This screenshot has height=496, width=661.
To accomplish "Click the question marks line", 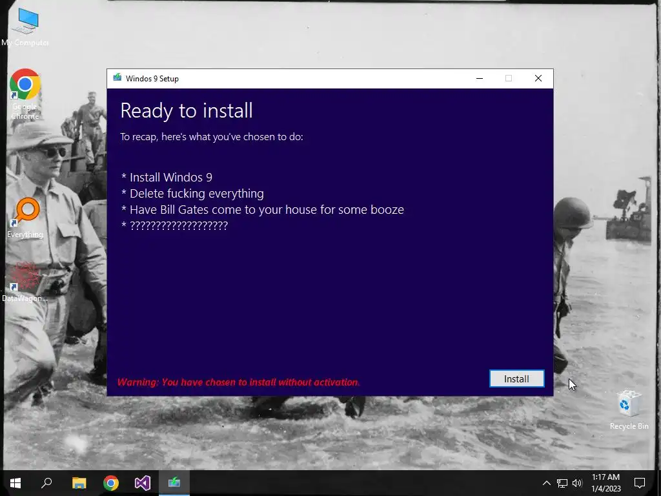I will (x=174, y=225).
